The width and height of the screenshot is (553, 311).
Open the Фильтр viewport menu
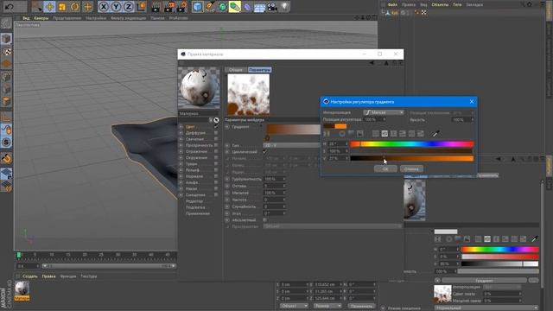[x=128, y=18]
